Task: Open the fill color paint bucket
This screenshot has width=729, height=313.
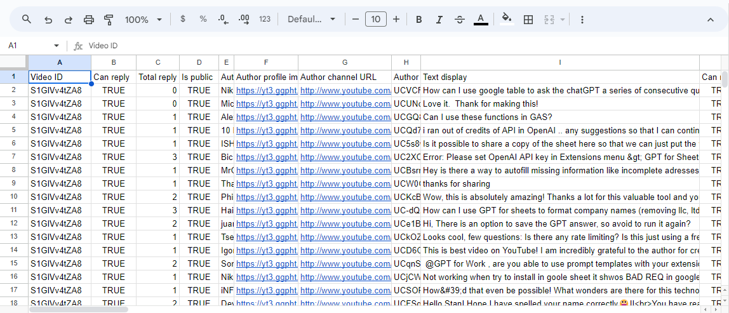Action: pyautogui.click(x=506, y=19)
